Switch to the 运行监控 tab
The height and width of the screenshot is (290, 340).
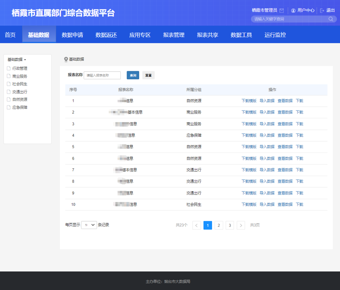275,35
